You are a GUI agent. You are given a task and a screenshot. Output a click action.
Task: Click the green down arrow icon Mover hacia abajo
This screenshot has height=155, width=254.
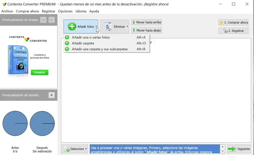(x=134, y=30)
